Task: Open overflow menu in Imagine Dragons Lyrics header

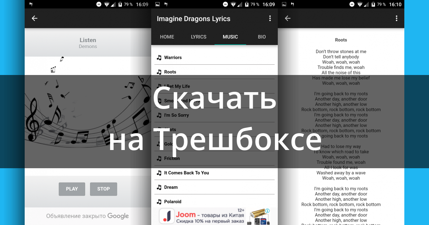Action: 270,19
